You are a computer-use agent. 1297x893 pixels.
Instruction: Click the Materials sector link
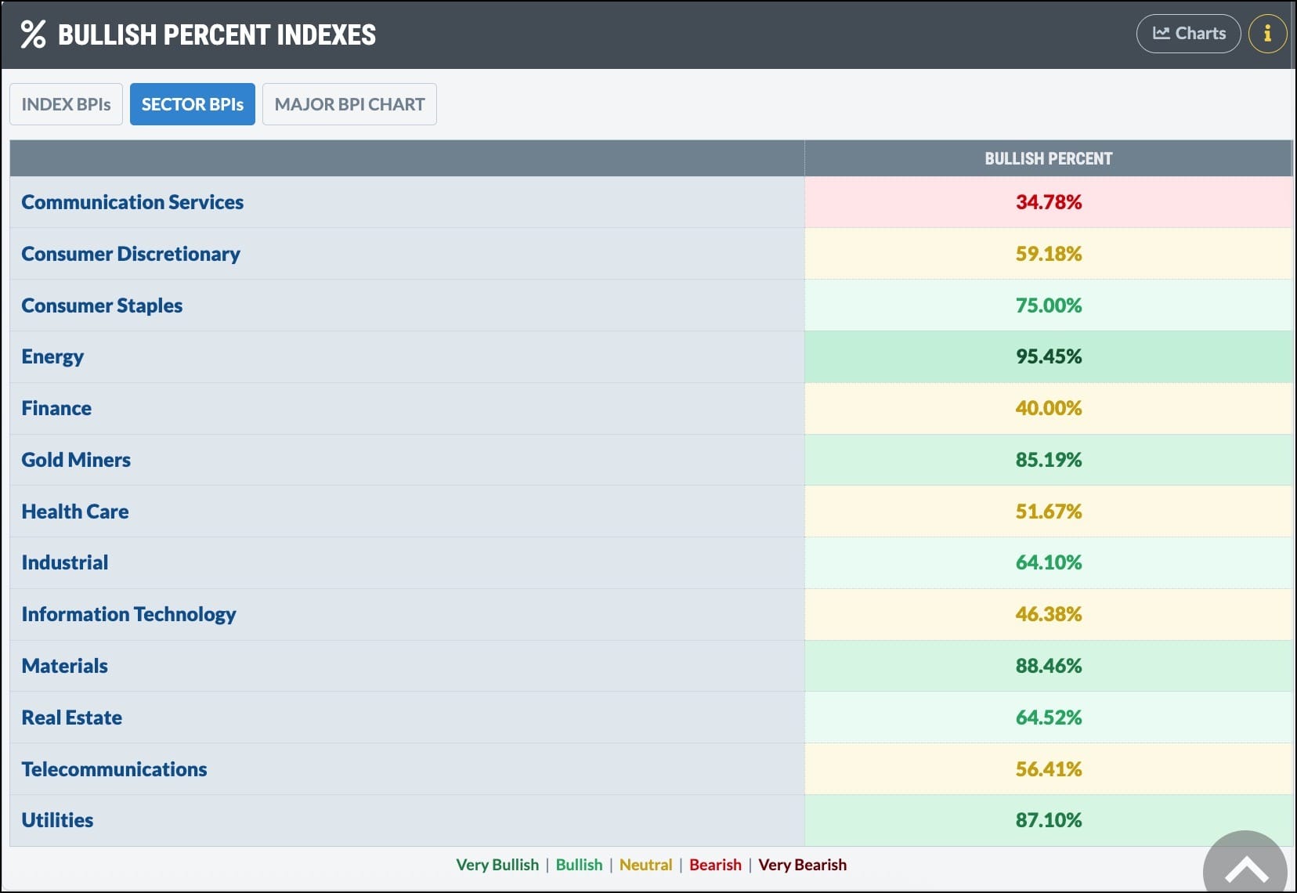(x=65, y=666)
